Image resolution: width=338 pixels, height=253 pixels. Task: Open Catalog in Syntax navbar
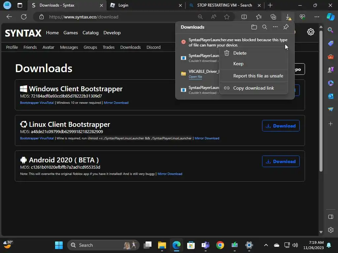tap(90, 33)
